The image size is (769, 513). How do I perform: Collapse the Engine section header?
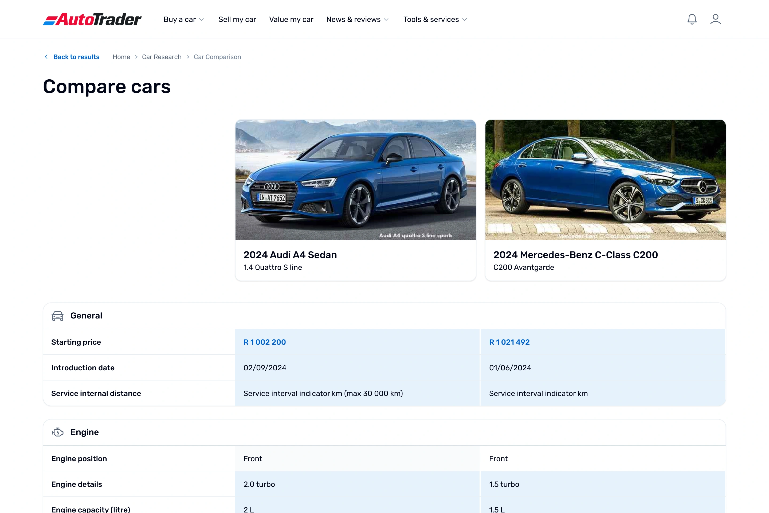click(x=384, y=432)
